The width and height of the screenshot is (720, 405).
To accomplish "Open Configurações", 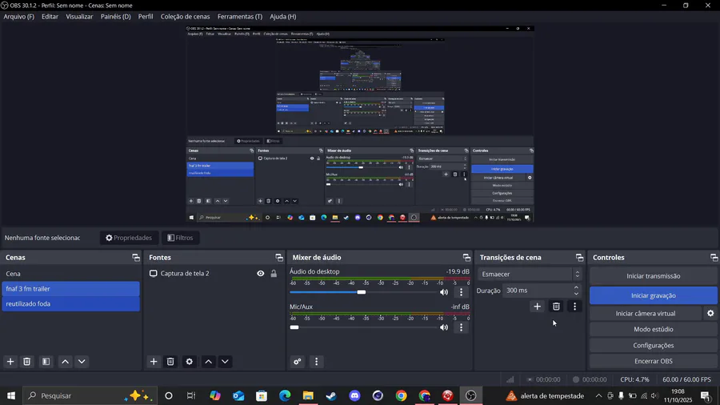I will [654, 345].
